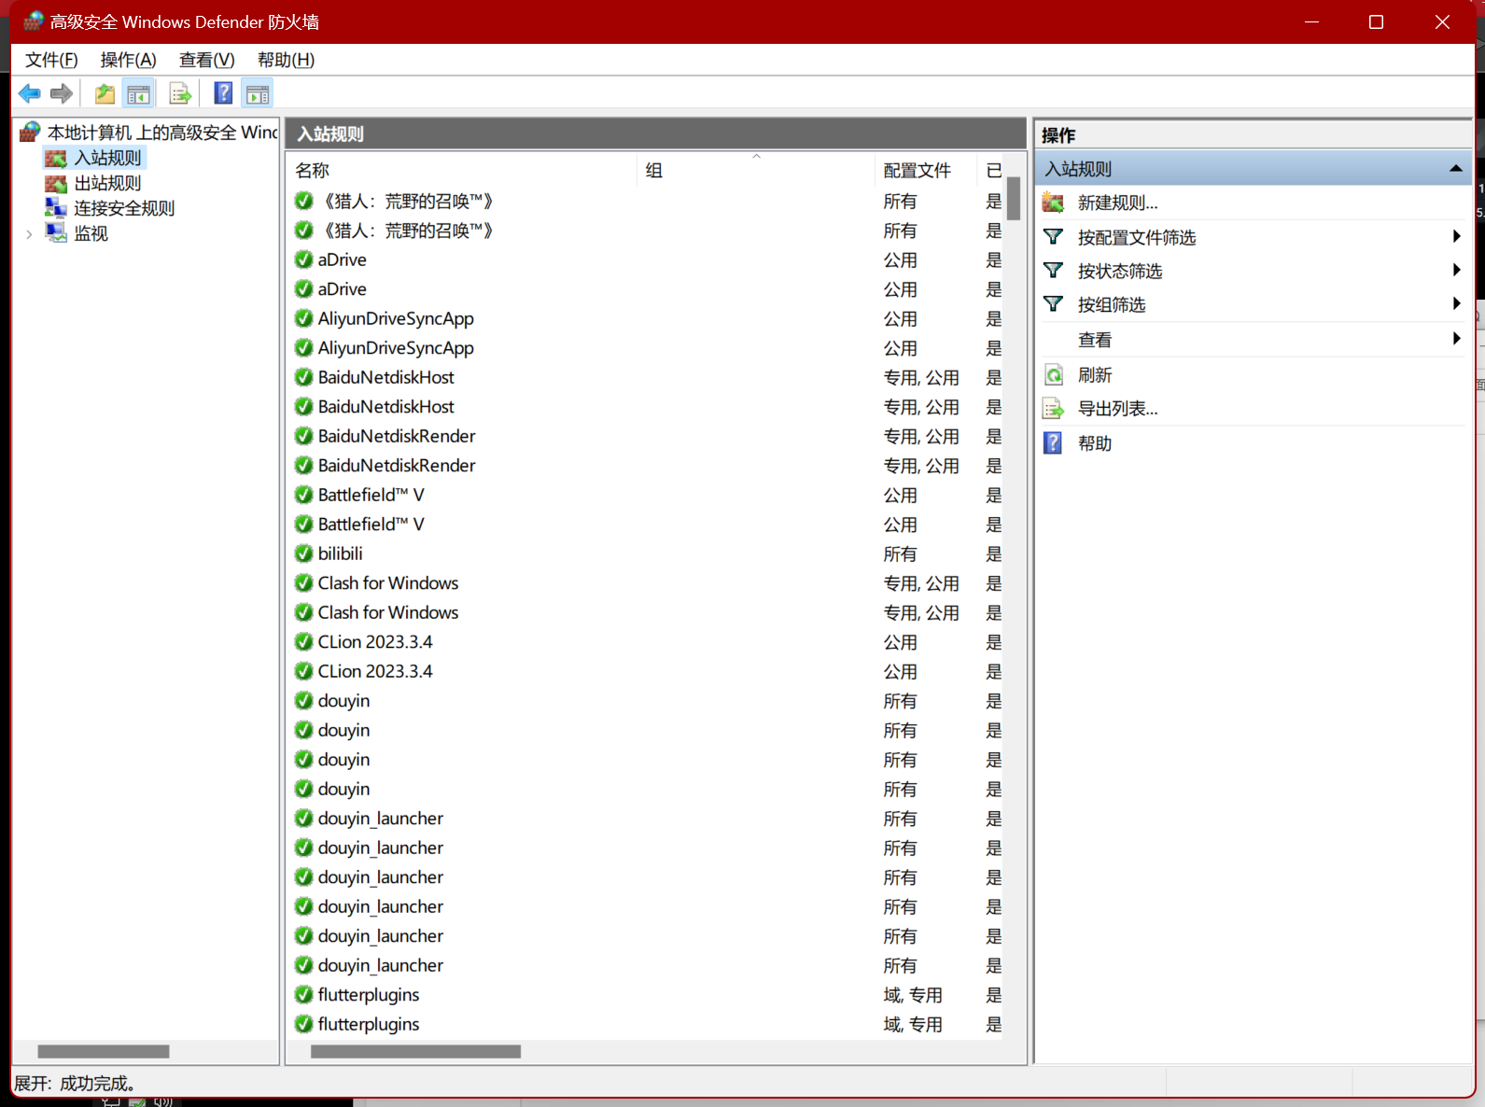Image resolution: width=1485 pixels, height=1107 pixels.
Task: Click the 按组筛选 filter funnel icon
Action: tap(1053, 304)
